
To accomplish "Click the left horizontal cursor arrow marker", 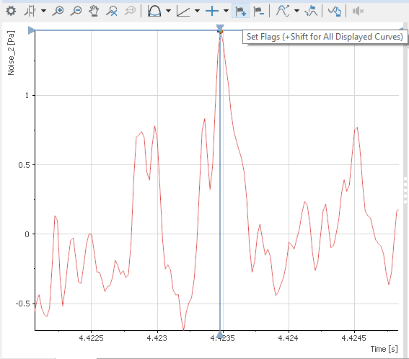I will (x=32, y=30).
